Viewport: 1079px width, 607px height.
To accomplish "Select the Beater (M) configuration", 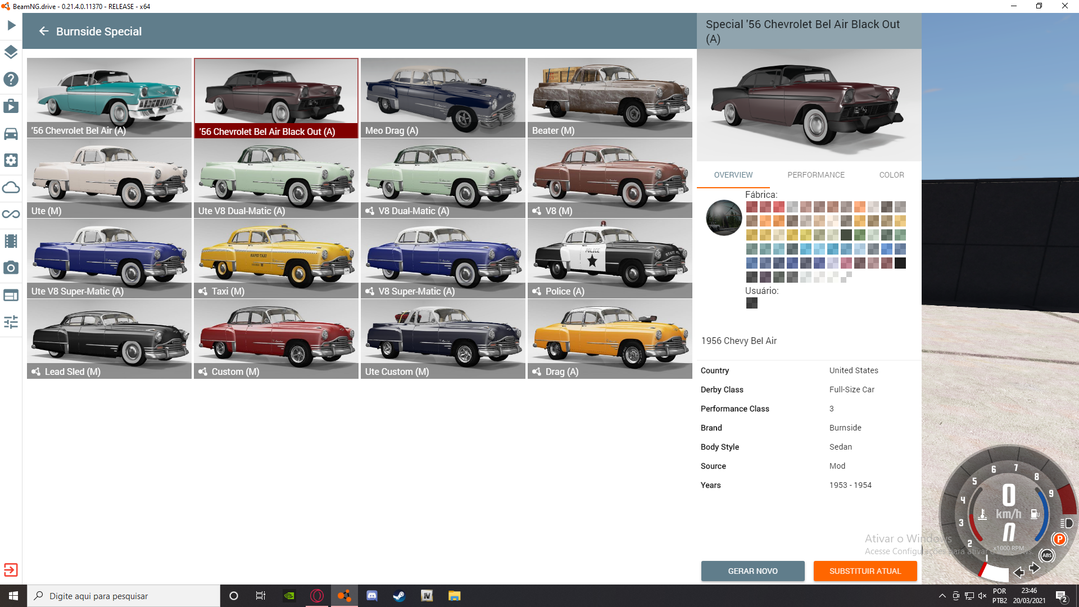I will pyautogui.click(x=610, y=97).
